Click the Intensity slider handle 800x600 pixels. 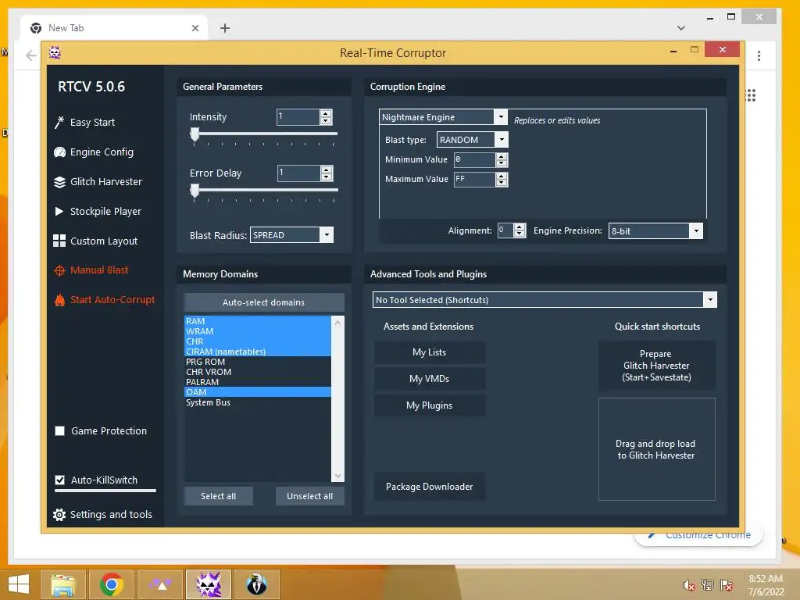pyautogui.click(x=195, y=134)
